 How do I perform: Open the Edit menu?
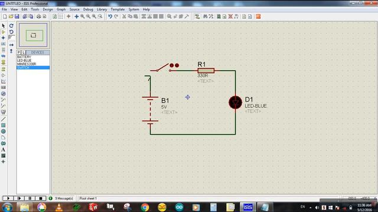tap(24, 9)
